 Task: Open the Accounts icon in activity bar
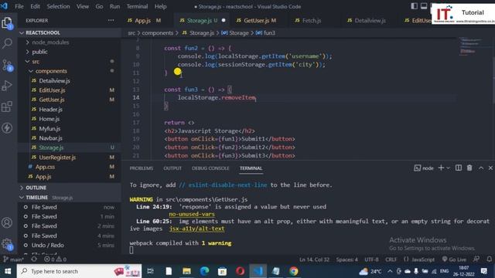click(7, 223)
